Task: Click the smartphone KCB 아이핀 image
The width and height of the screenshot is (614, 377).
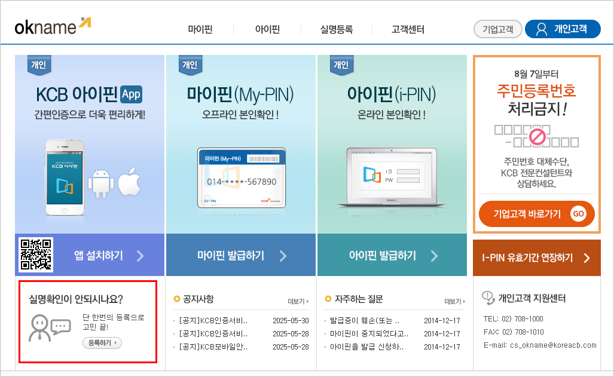Action: [x=65, y=177]
